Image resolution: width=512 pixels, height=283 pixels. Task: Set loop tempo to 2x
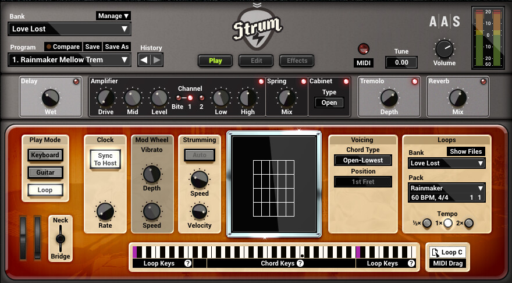(469, 223)
